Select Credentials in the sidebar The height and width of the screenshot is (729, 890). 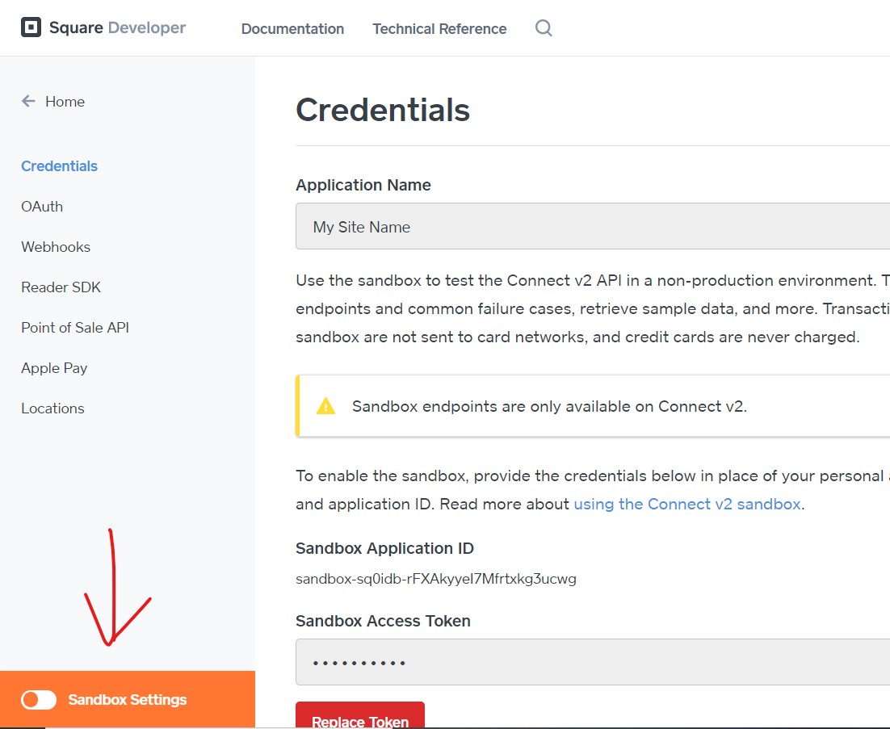59,166
